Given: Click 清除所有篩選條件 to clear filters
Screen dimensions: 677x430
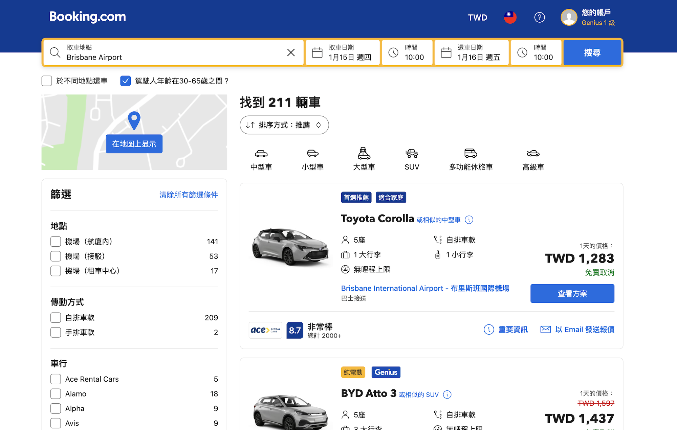Looking at the screenshot, I should point(189,195).
